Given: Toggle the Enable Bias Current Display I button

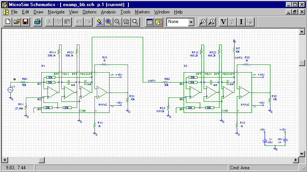Looking at the screenshot, I should pos(241,22).
